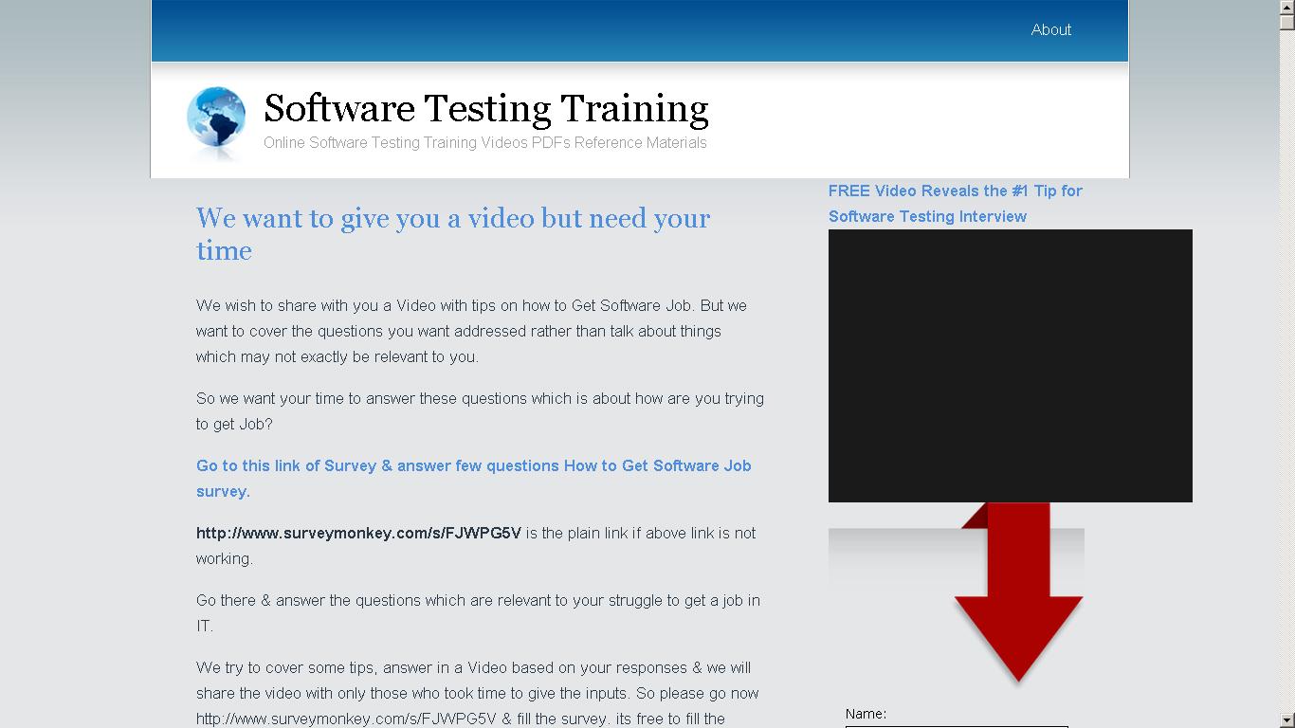Follow the 'Go to this link of Survey' link
This screenshot has height=728, width=1295.
click(x=474, y=479)
